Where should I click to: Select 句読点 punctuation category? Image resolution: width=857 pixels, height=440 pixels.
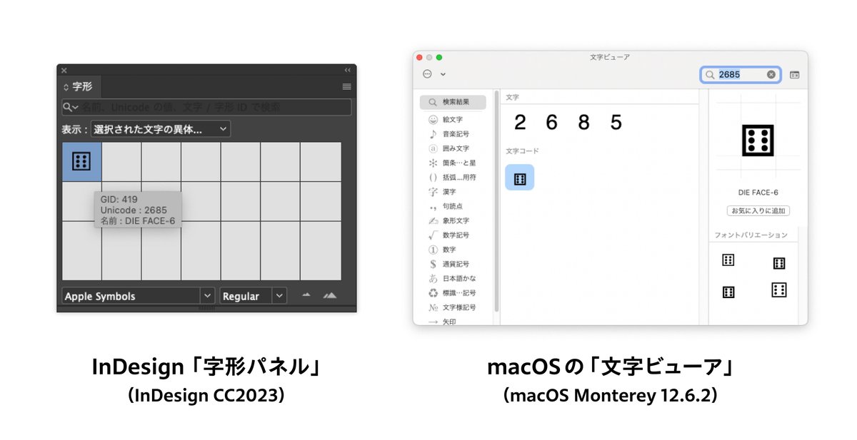coord(453,206)
